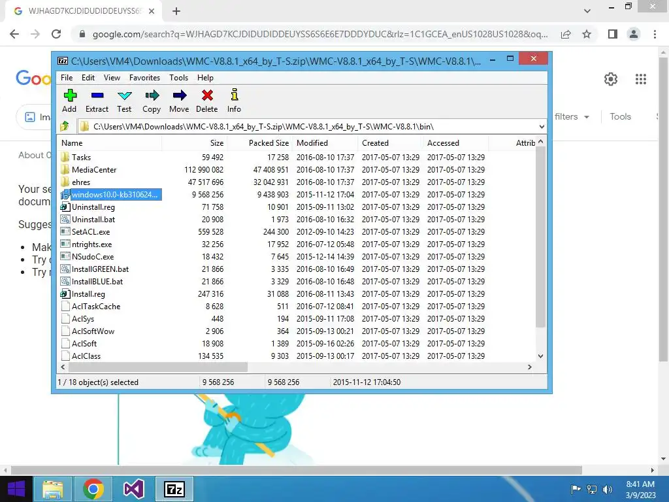Open the Tools menu in 7-Zip
Image resolution: width=669 pixels, height=502 pixels.
[178, 78]
